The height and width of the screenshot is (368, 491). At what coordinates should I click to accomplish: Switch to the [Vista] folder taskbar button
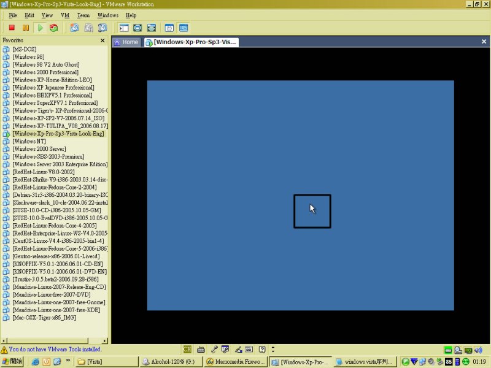107,362
